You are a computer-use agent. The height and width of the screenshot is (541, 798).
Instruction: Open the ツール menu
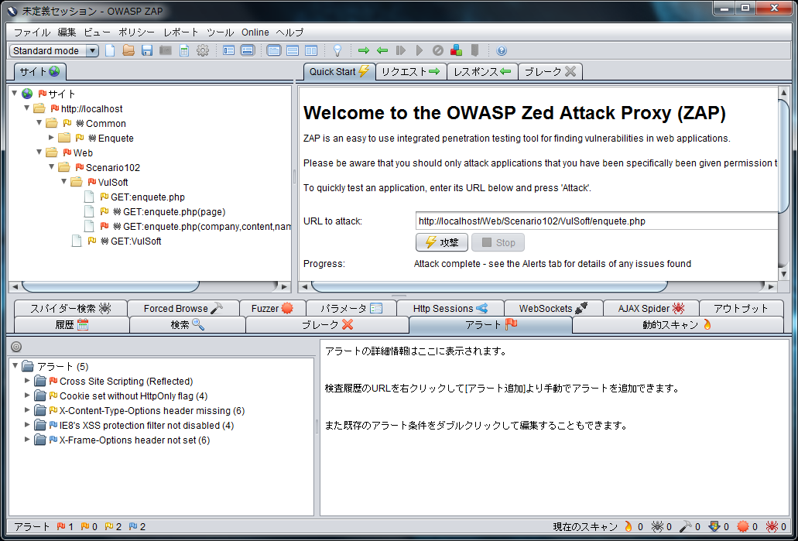click(220, 32)
